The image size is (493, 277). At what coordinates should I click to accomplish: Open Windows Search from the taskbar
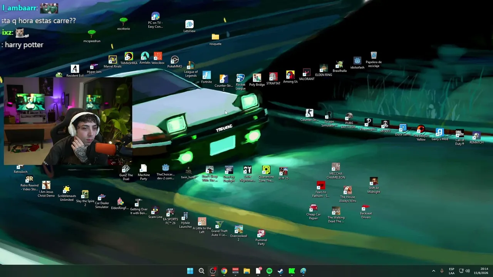201,271
